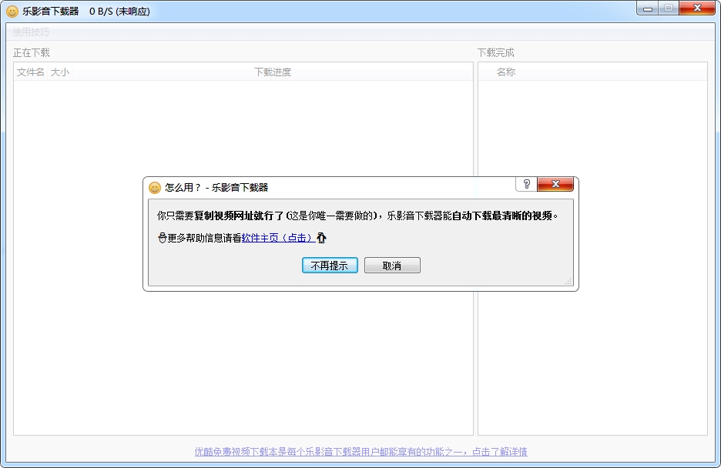Screen dimensions: 721x468
Task: Click the dialog resize grip at the corner
Action: click(568, 281)
